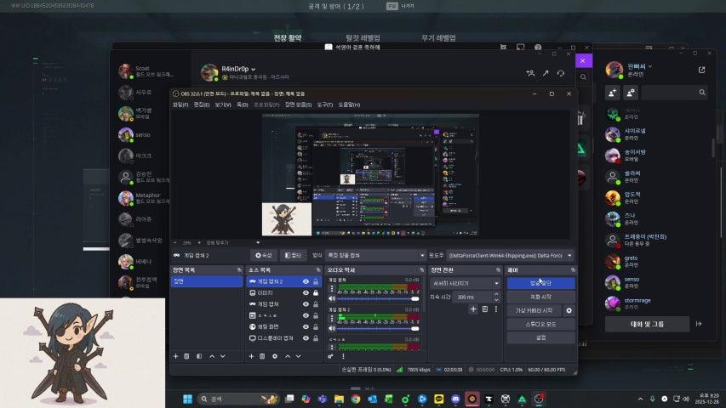
Task: Increase transition duration with the up stepper
Action: [496, 294]
